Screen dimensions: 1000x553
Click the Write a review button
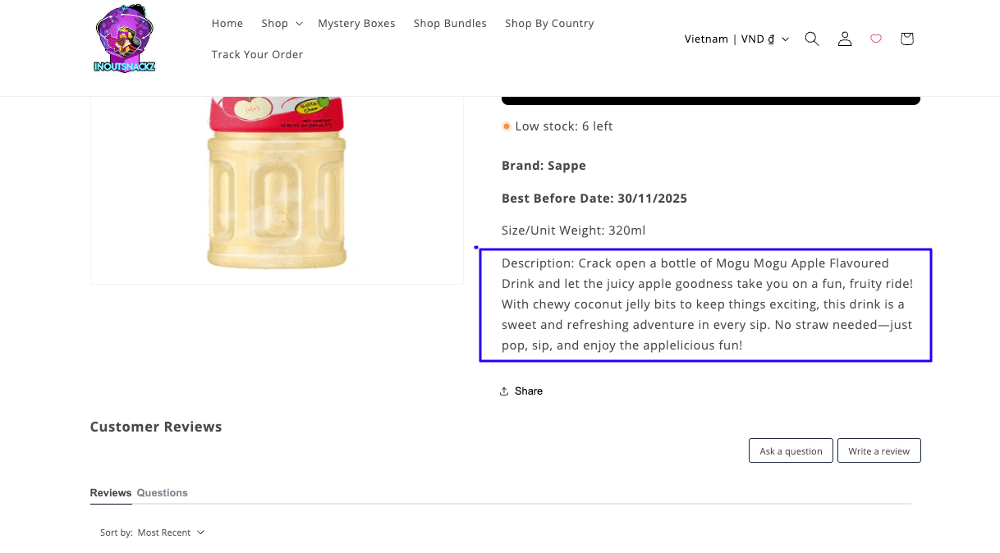pyautogui.click(x=878, y=451)
